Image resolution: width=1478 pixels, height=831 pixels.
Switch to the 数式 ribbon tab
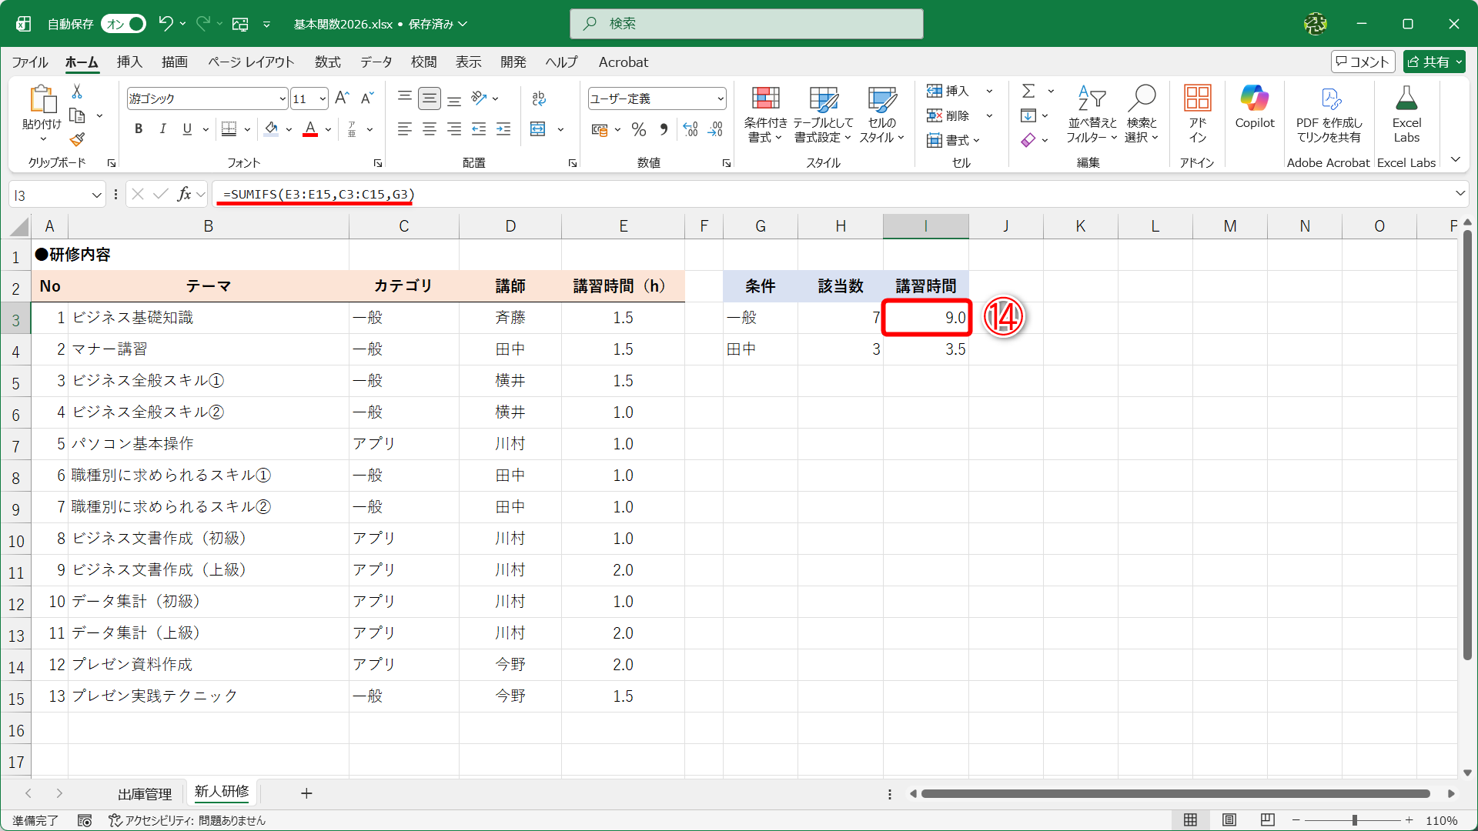(327, 62)
